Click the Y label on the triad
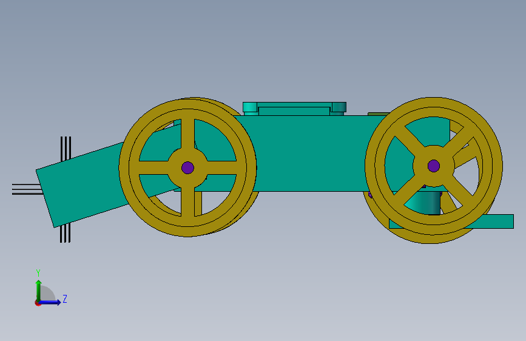526x341 pixels. point(38,273)
